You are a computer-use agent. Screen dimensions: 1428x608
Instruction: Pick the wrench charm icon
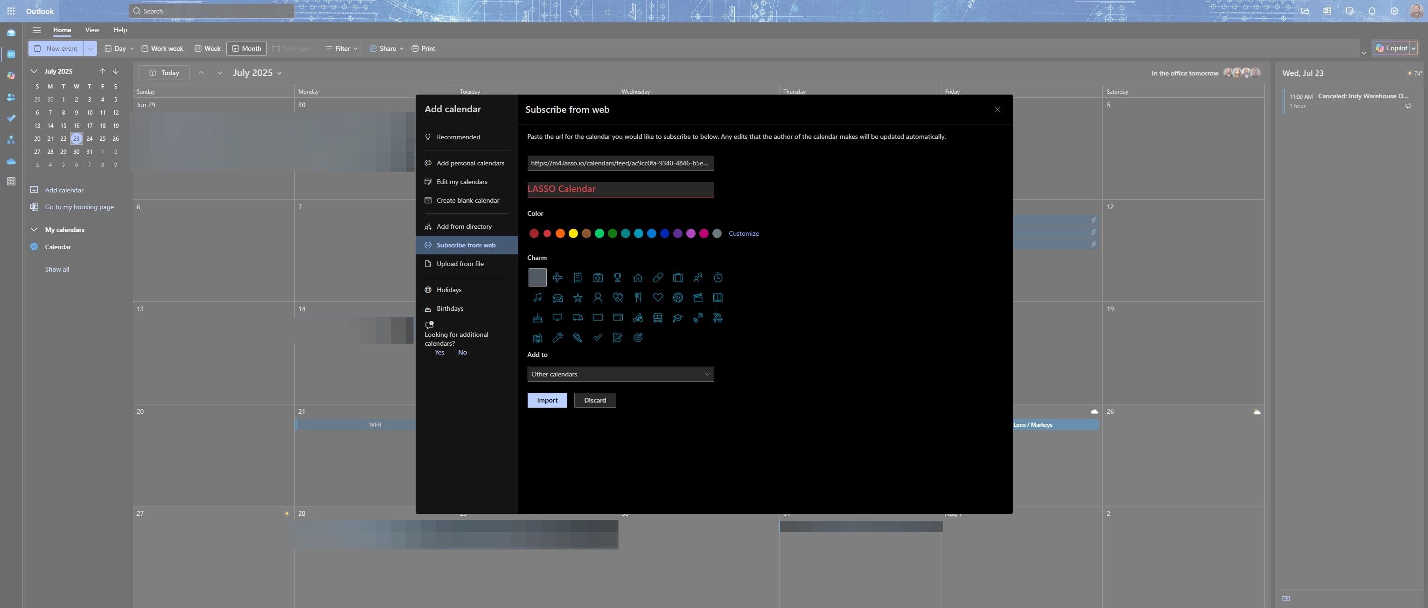coord(557,338)
